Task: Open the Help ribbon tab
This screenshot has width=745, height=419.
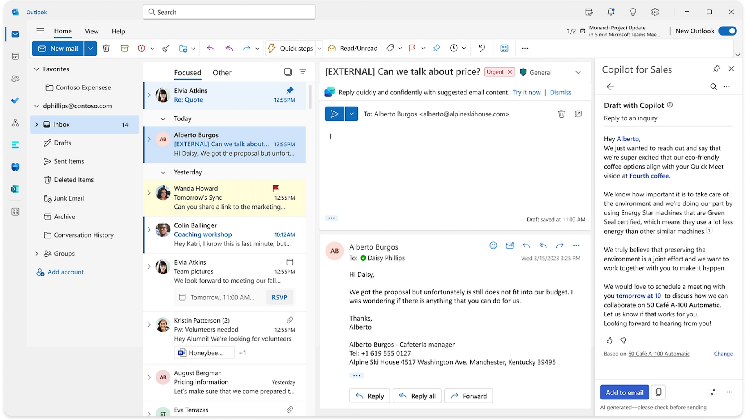Action: pos(118,31)
